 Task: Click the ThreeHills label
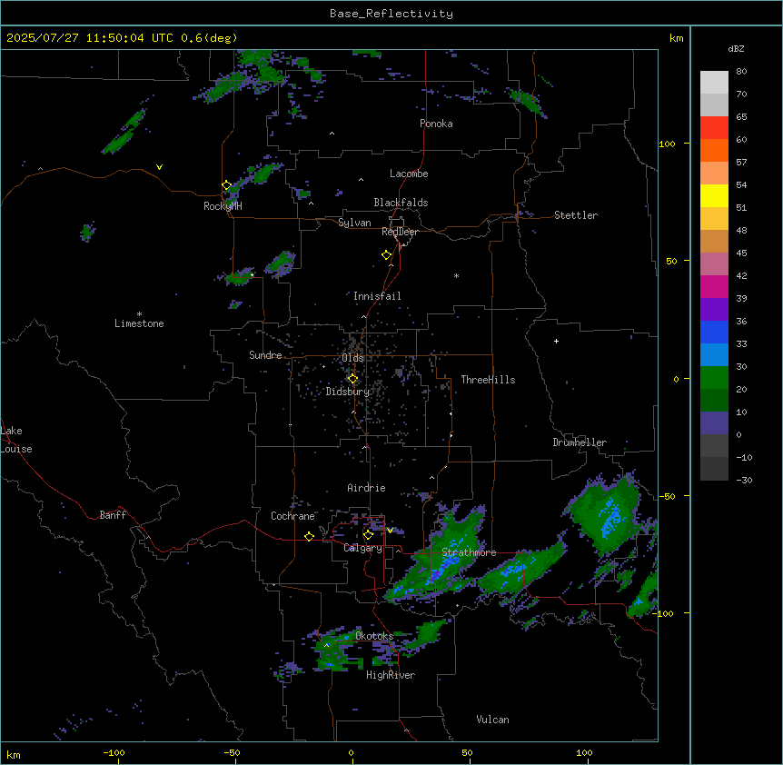pos(488,380)
